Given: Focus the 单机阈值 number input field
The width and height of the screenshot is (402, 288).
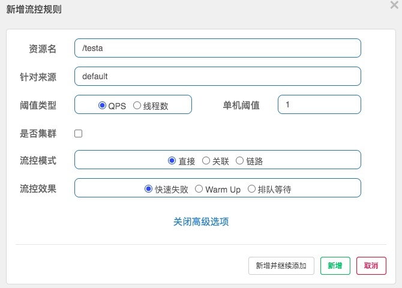Looking at the screenshot, I should pyautogui.click(x=319, y=104).
